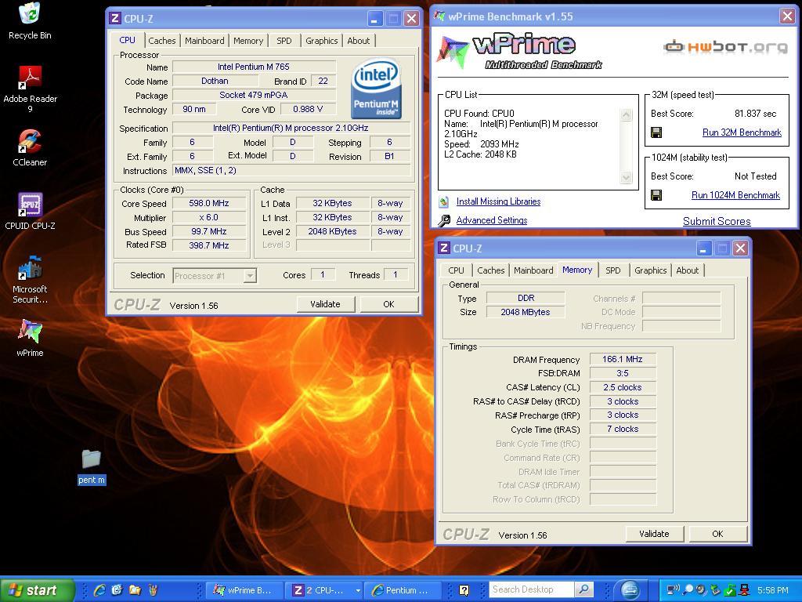Click the desktop search magnifier button

click(x=583, y=589)
